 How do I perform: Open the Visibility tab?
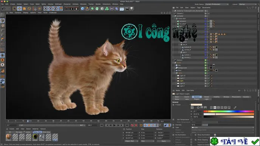[217, 97]
